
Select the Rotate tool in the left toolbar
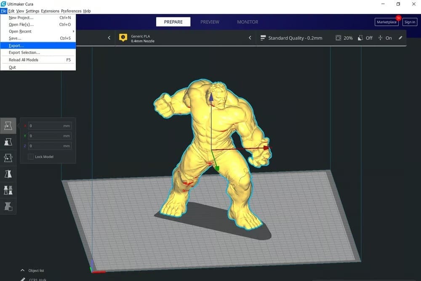click(8, 158)
